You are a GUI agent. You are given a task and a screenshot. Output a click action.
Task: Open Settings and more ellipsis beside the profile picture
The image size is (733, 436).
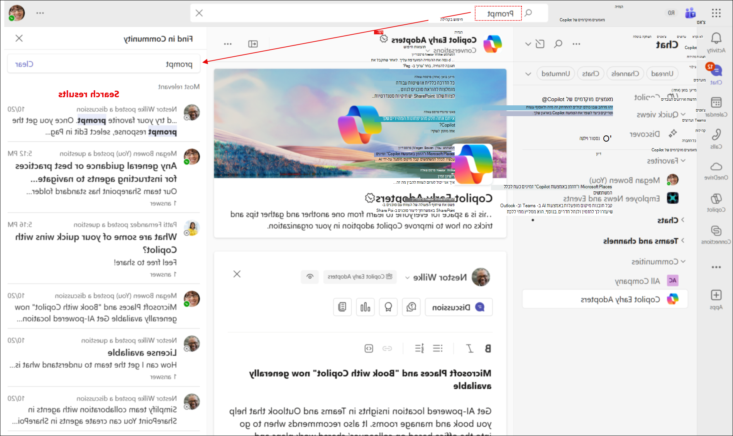coord(40,13)
